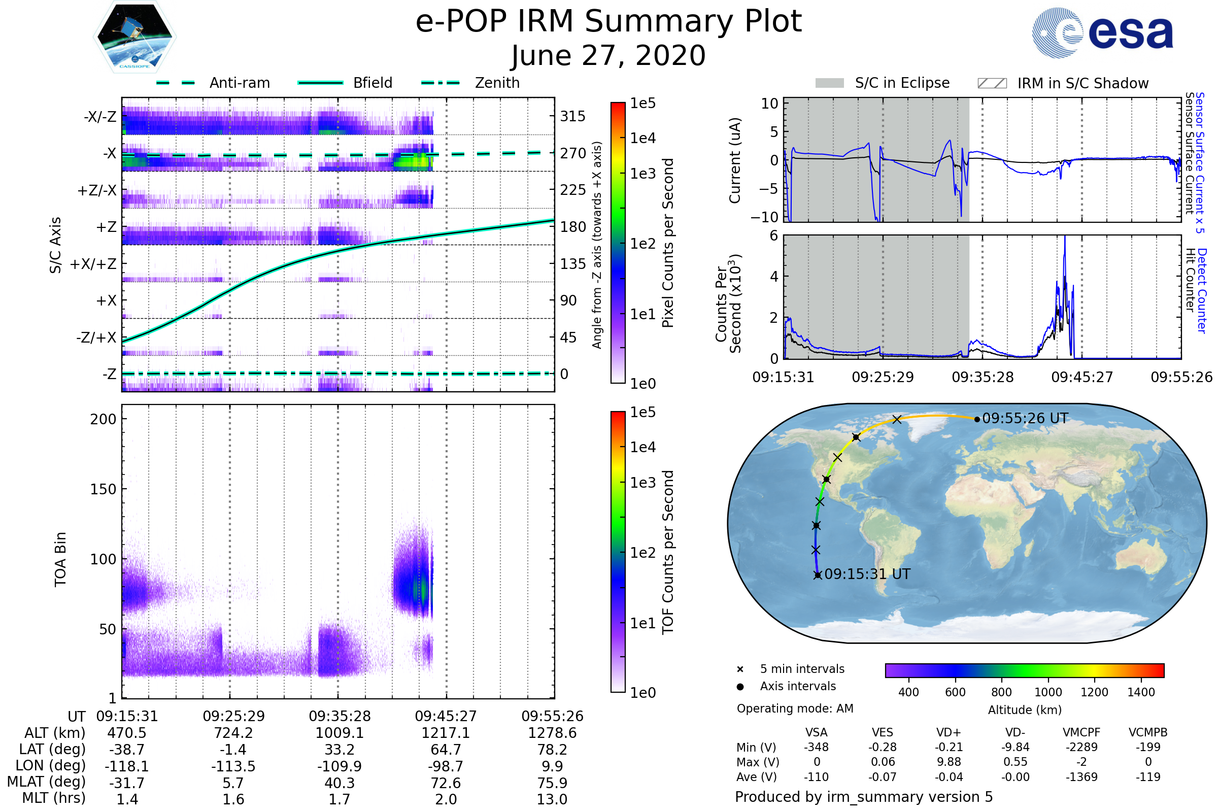
Task: Click the 5 min intervals cross marker legend
Action: point(740,669)
